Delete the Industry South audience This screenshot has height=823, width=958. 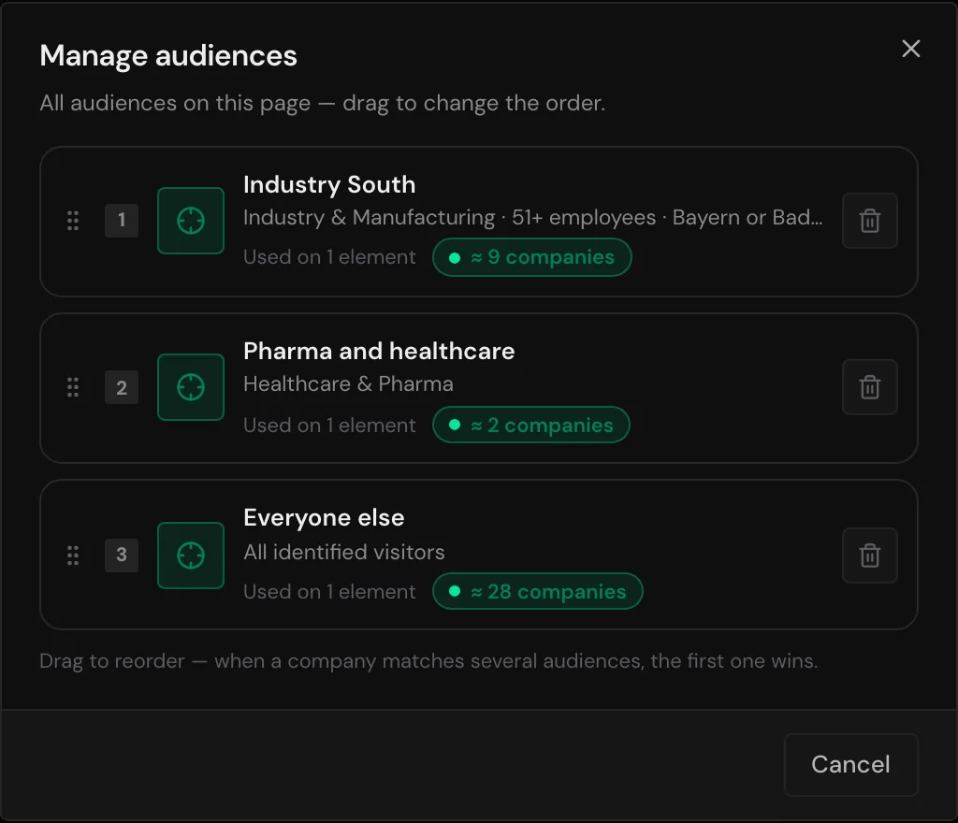(869, 221)
